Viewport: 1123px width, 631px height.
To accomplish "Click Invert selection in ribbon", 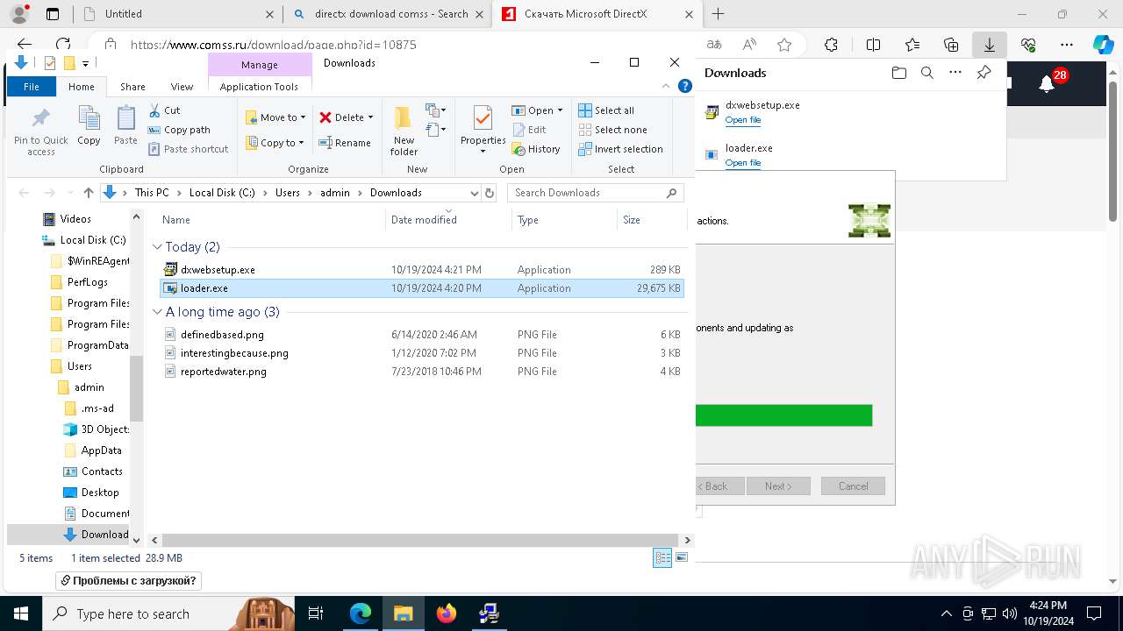I will coord(620,149).
